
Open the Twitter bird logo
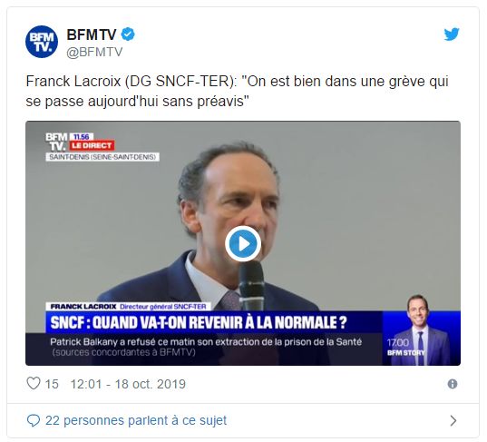click(452, 34)
